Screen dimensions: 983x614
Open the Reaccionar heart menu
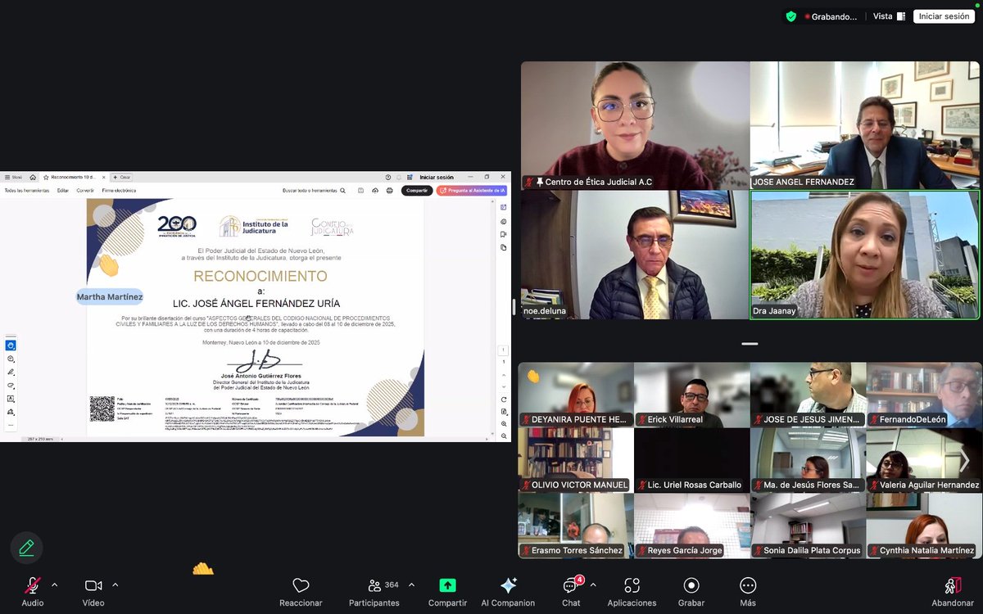tap(301, 590)
